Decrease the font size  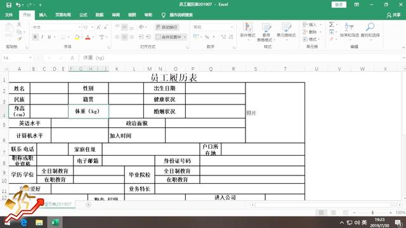[105, 27]
